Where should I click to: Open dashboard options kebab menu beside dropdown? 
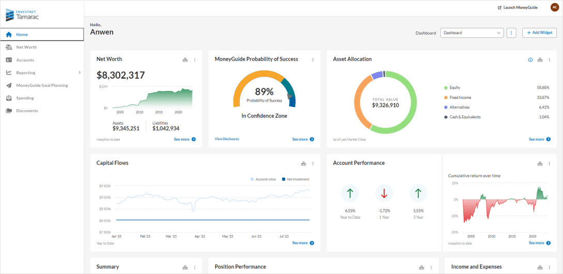click(511, 33)
